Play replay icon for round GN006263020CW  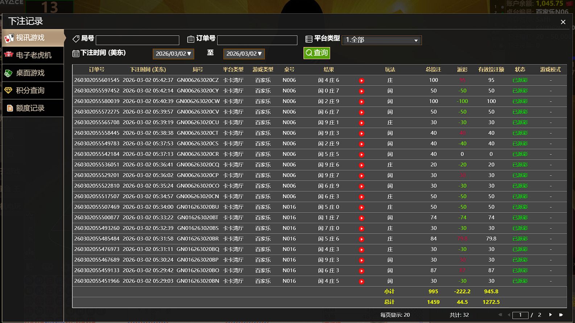coord(361,102)
